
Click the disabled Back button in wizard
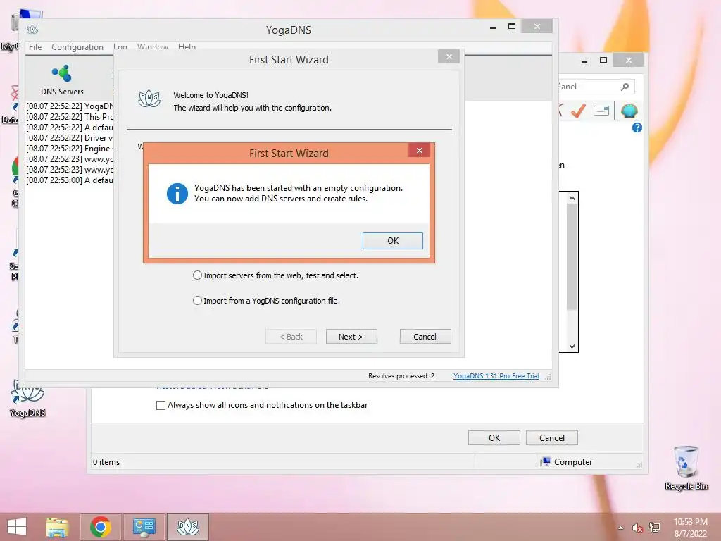291,336
